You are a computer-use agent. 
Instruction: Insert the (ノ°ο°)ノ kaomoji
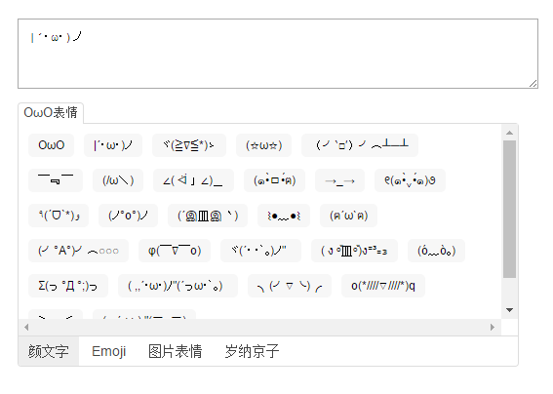(x=128, y=216)
